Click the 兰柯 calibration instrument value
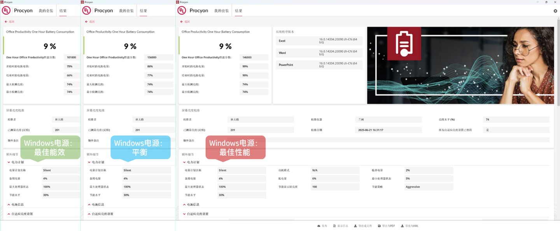560x231 pixels. (388, 120)
